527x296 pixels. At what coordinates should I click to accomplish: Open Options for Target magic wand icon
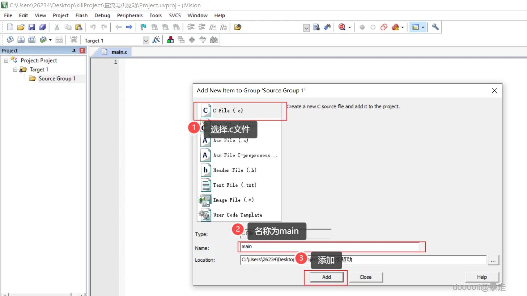click(x=156, y=40)
